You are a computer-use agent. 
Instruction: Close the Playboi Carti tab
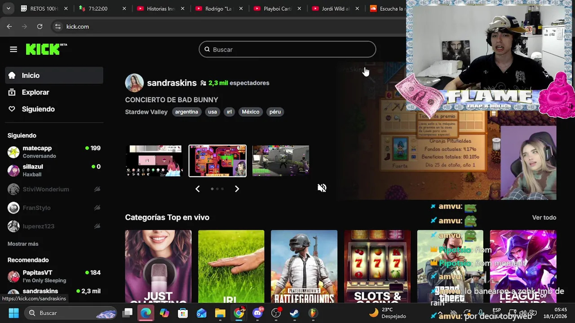299,9
